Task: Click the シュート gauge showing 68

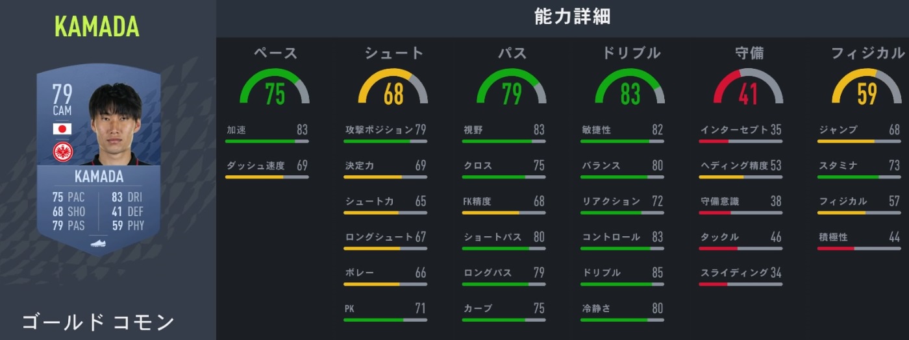Action: pos(393,89)
